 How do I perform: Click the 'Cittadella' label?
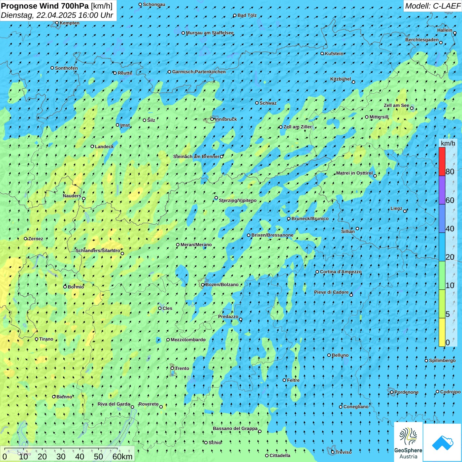280,455
